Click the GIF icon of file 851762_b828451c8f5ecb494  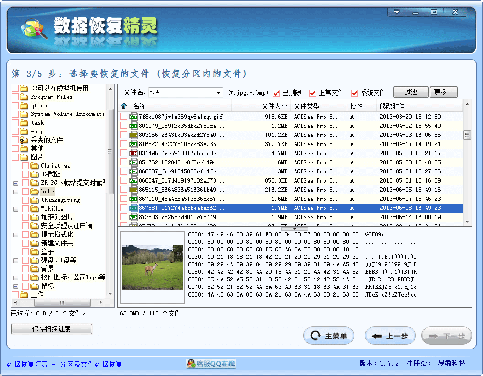[134, 162]
